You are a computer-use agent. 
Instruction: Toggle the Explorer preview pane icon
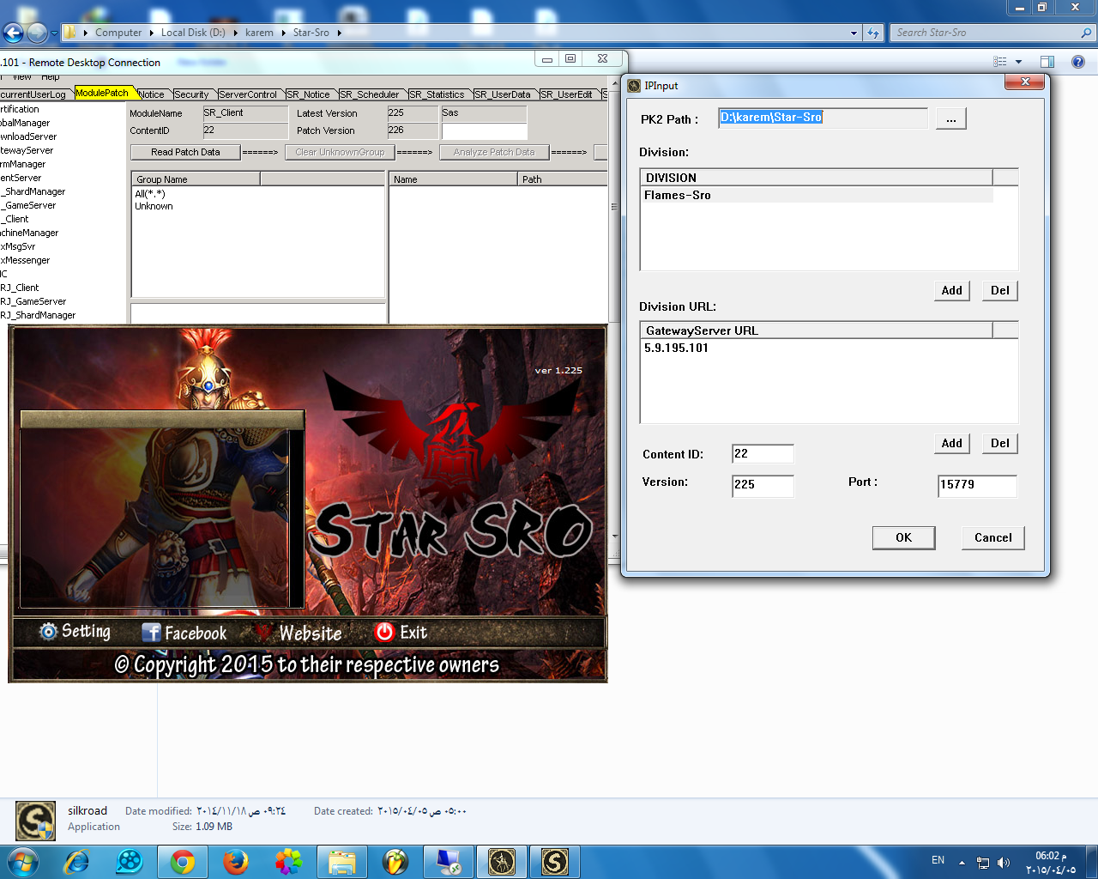[x=1047, y=62]
